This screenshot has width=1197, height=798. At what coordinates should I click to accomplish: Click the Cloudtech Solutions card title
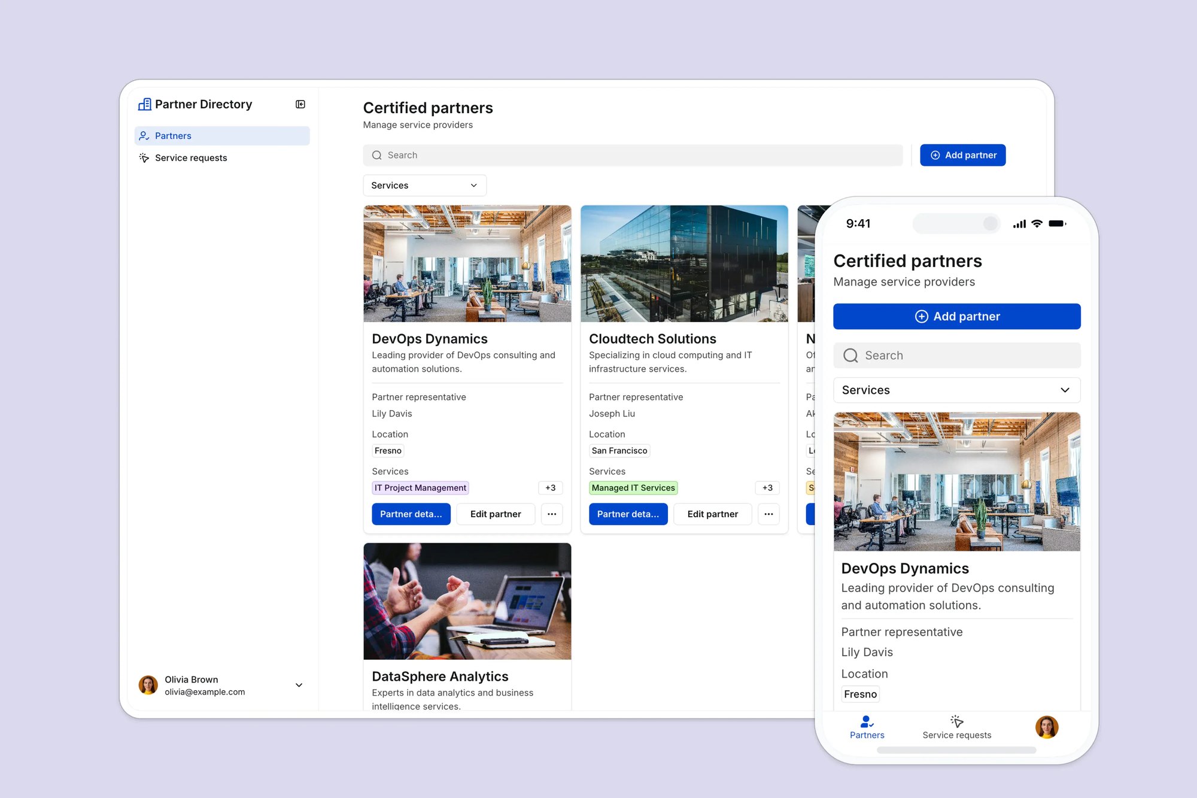click(x=652, y=339)
